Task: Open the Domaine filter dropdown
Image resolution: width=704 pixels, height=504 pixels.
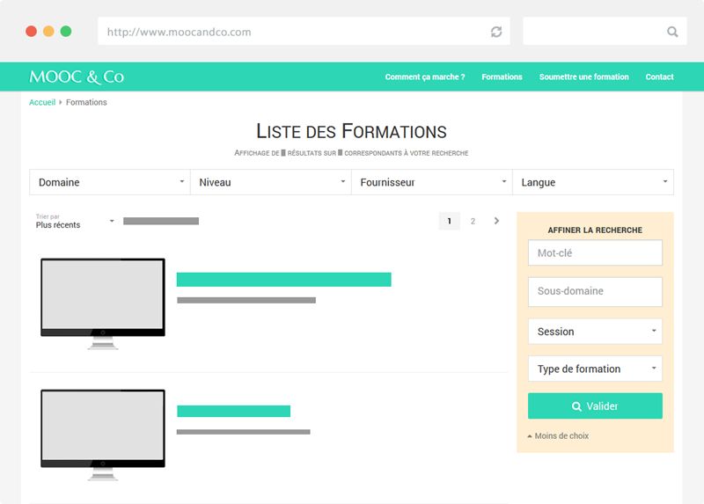Action: point(109,182)
